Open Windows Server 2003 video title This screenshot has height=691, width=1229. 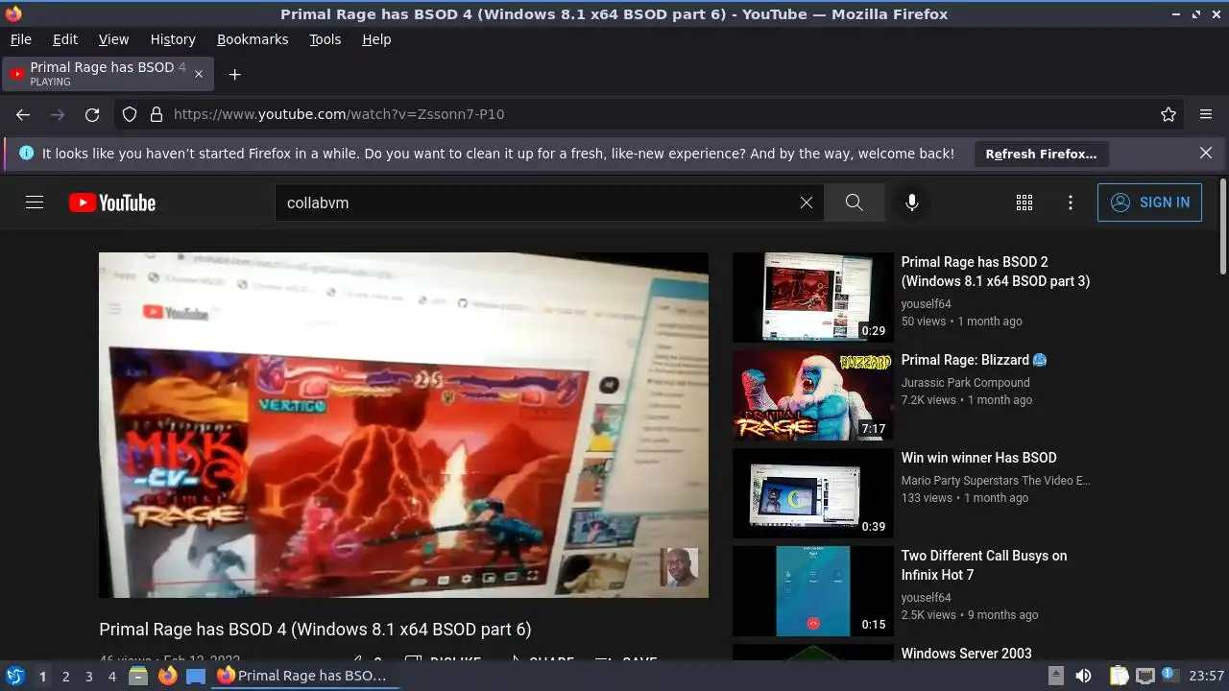[x=966, y=654]
